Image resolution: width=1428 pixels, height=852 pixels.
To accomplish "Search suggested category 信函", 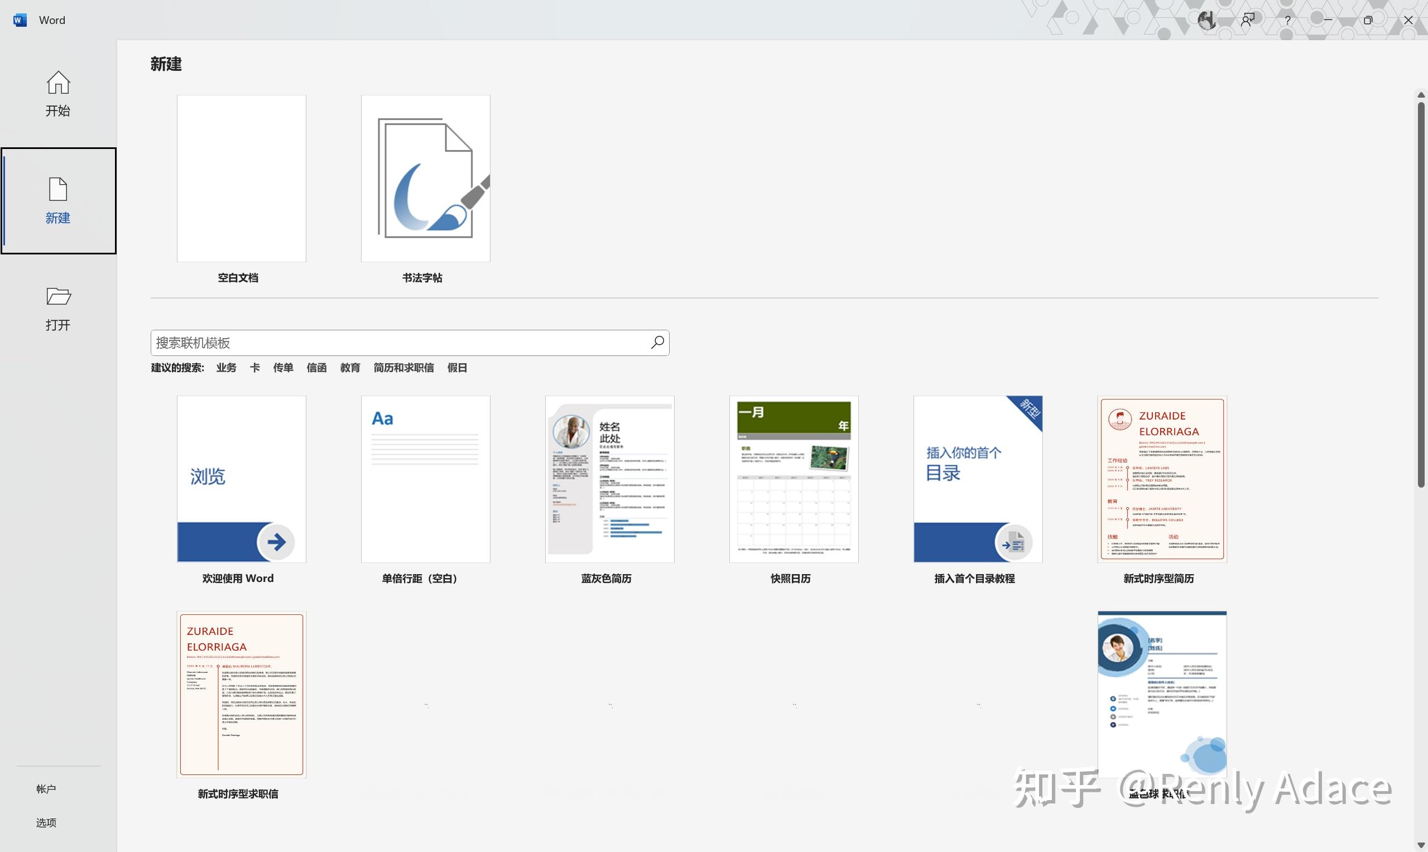I will click(316, 368).
